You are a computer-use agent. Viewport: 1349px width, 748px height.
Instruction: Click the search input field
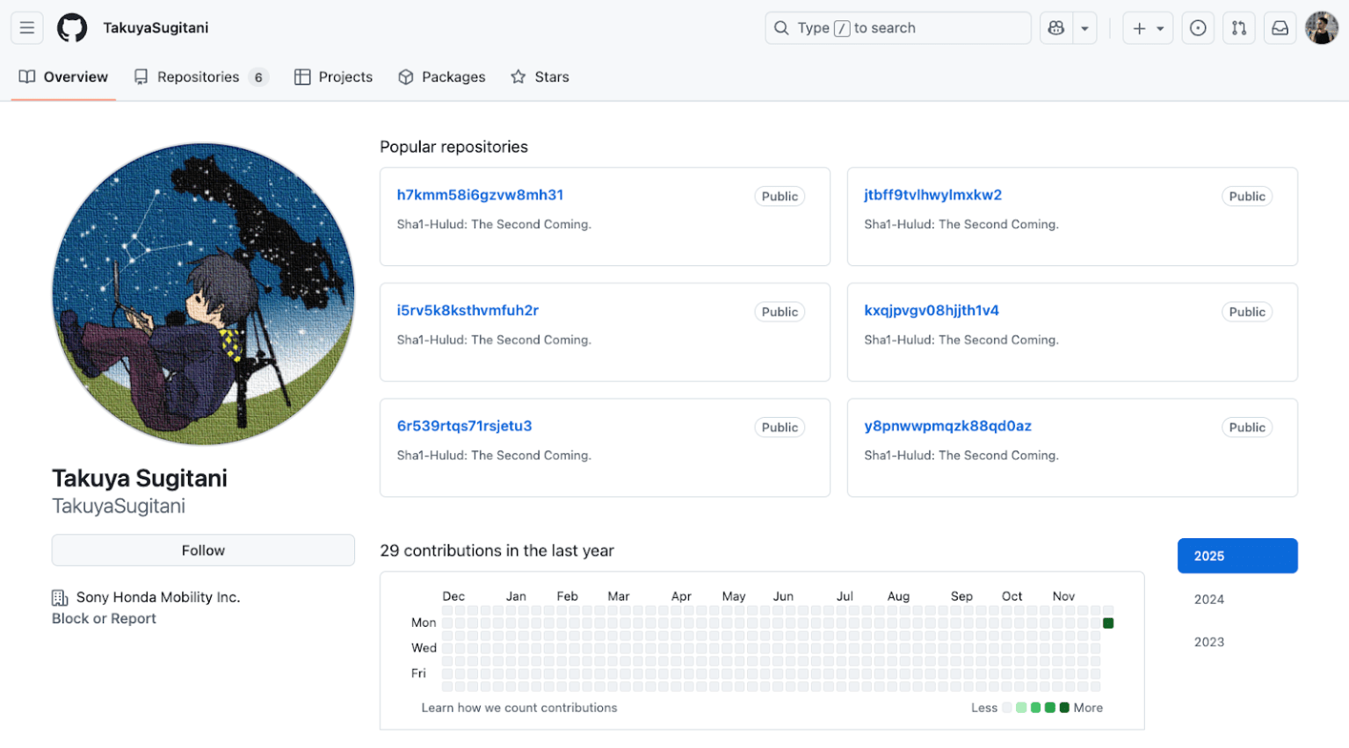tap(897, 27)
